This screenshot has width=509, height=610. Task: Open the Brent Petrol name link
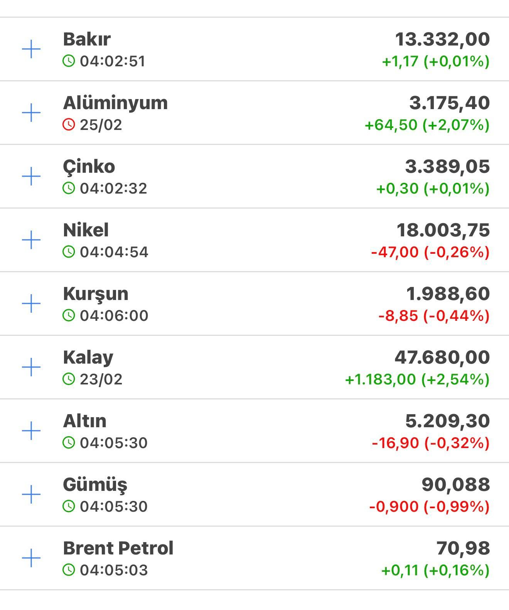tap(118, 548)
